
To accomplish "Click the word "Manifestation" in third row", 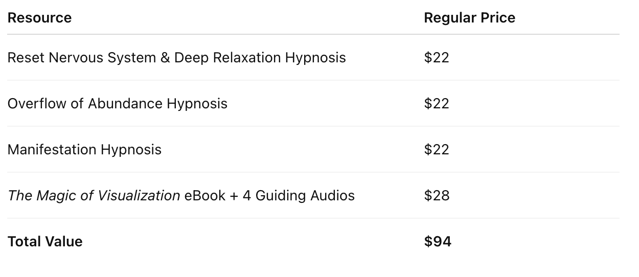I will (x=52, y=150).
